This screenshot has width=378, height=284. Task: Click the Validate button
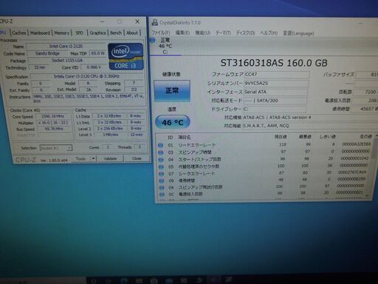(110, 158)
